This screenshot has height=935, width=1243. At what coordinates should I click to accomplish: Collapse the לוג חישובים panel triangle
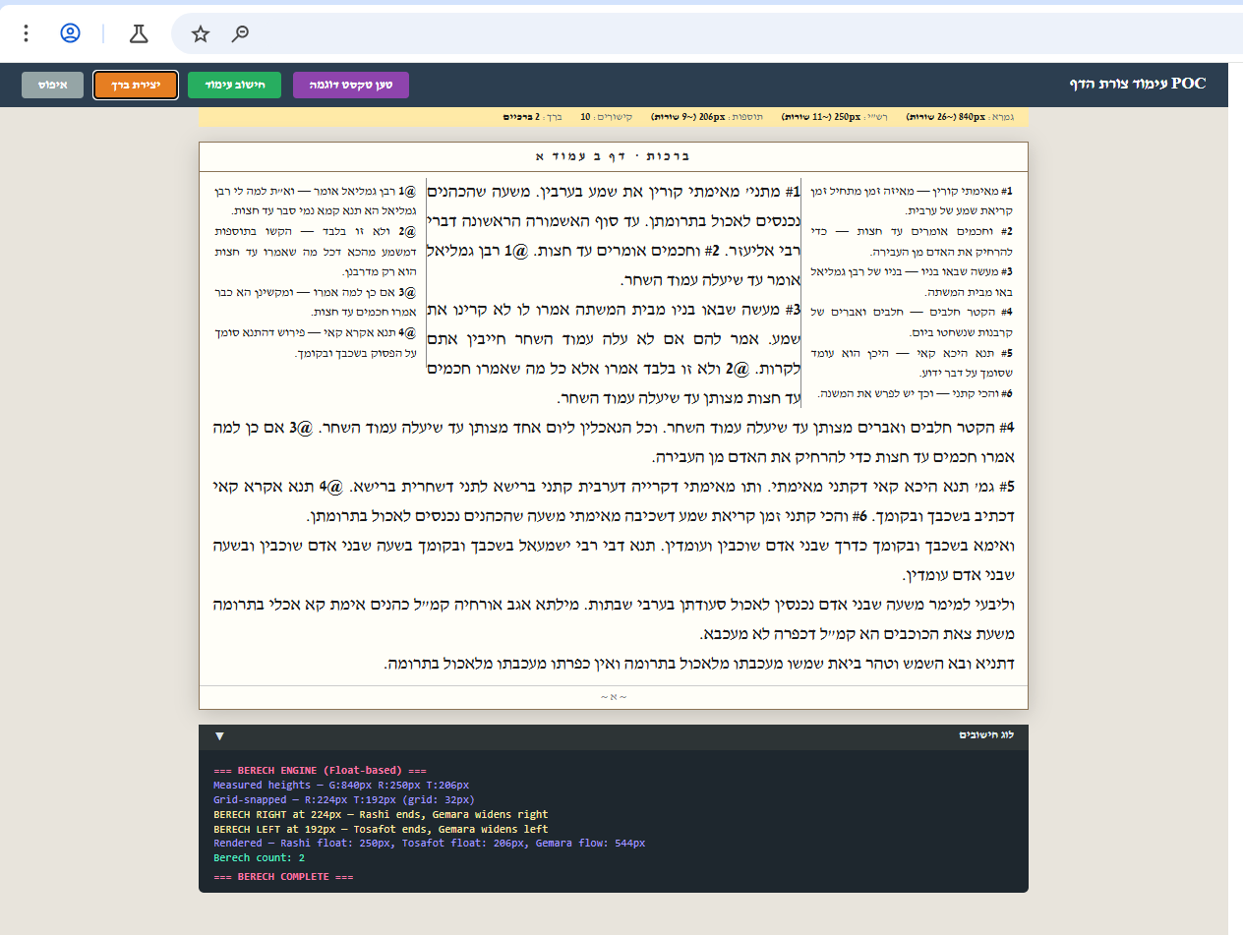(219, 736)
